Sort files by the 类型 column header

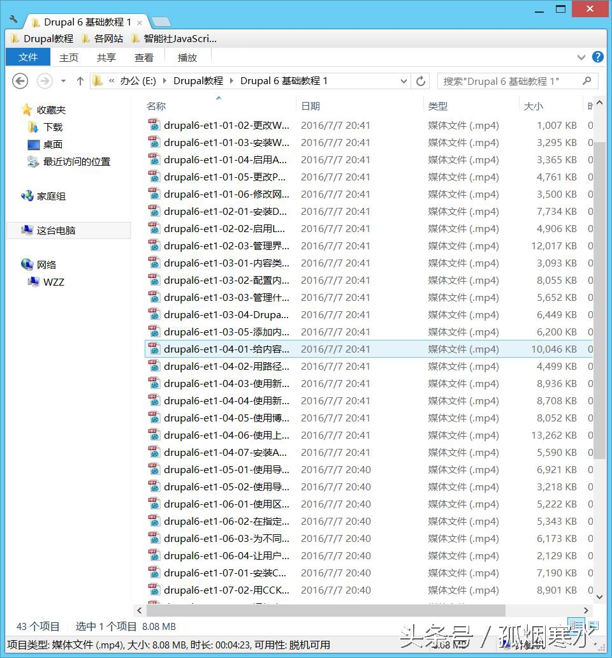coord(437,106)
